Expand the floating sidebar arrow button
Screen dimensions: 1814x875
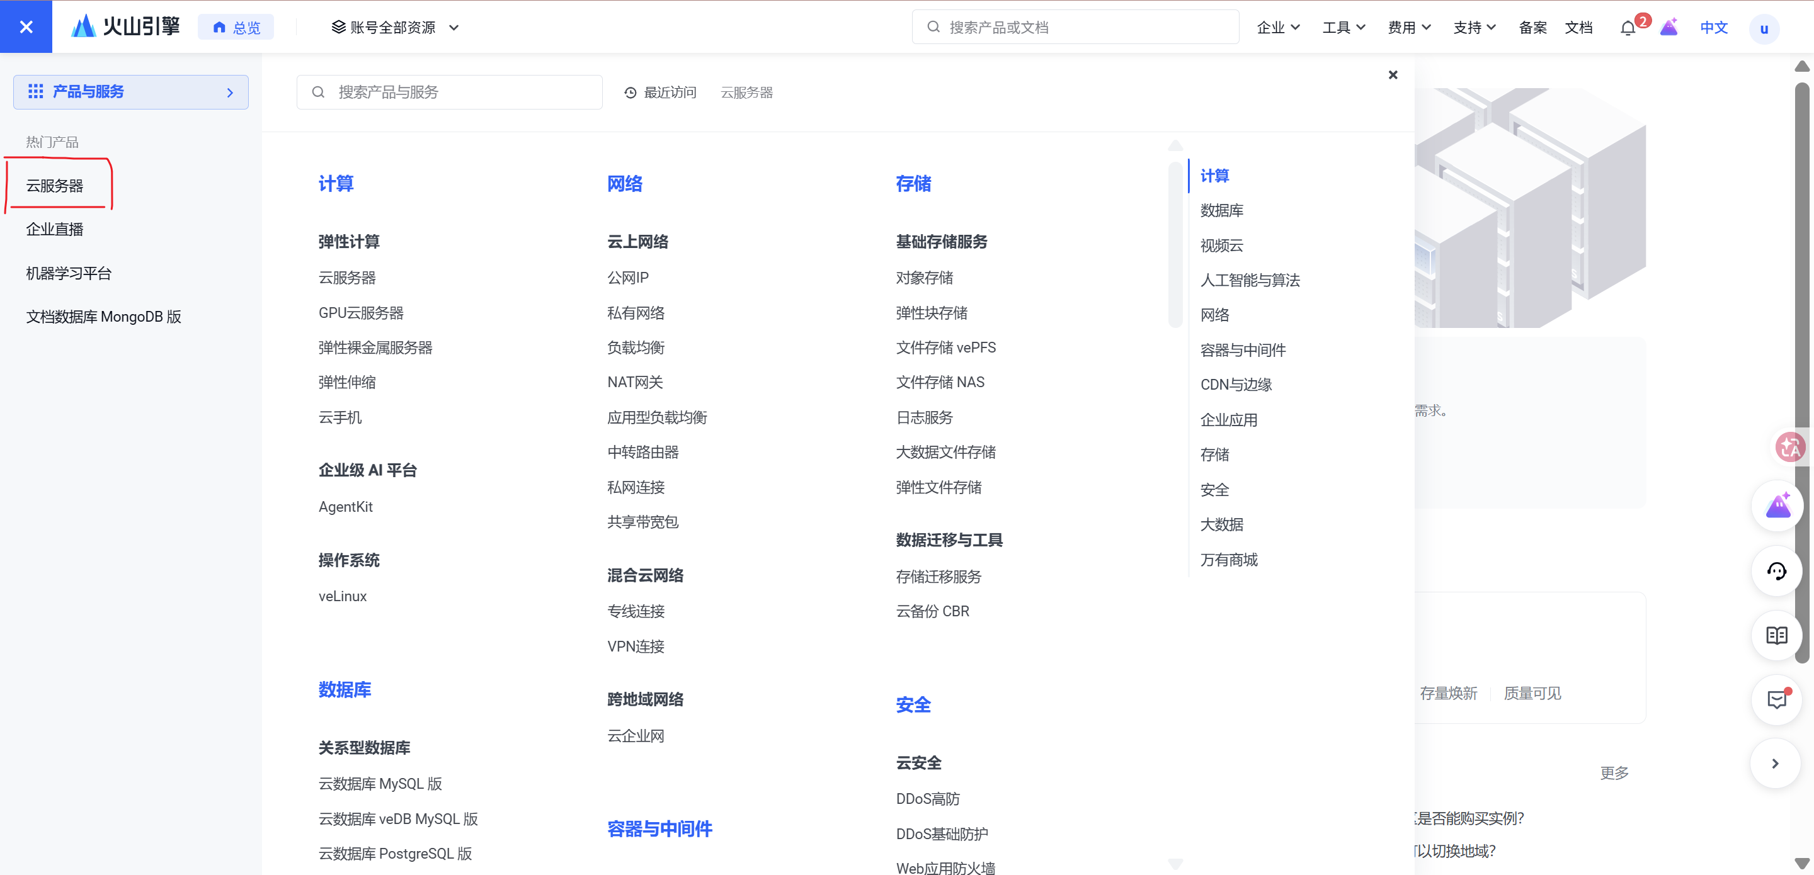1776,763
